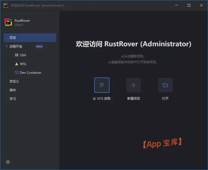Click the 从磁盘或版本控制中打开现有项目 text
The image size is (208, 170).
[133, 62]
